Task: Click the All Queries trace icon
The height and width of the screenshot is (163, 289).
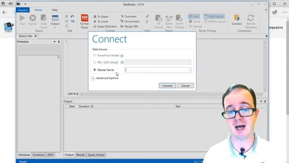Action: coord(158,19)
